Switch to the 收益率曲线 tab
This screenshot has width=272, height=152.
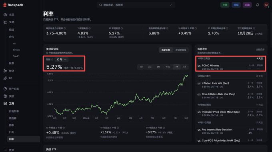180,50
